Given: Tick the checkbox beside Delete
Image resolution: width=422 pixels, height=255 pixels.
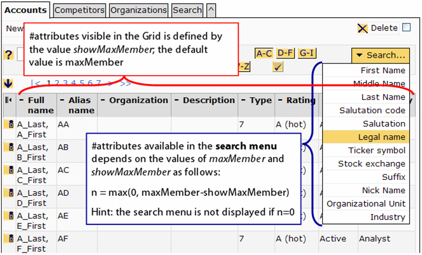Looking at the screenshot, I should [406, 27].
